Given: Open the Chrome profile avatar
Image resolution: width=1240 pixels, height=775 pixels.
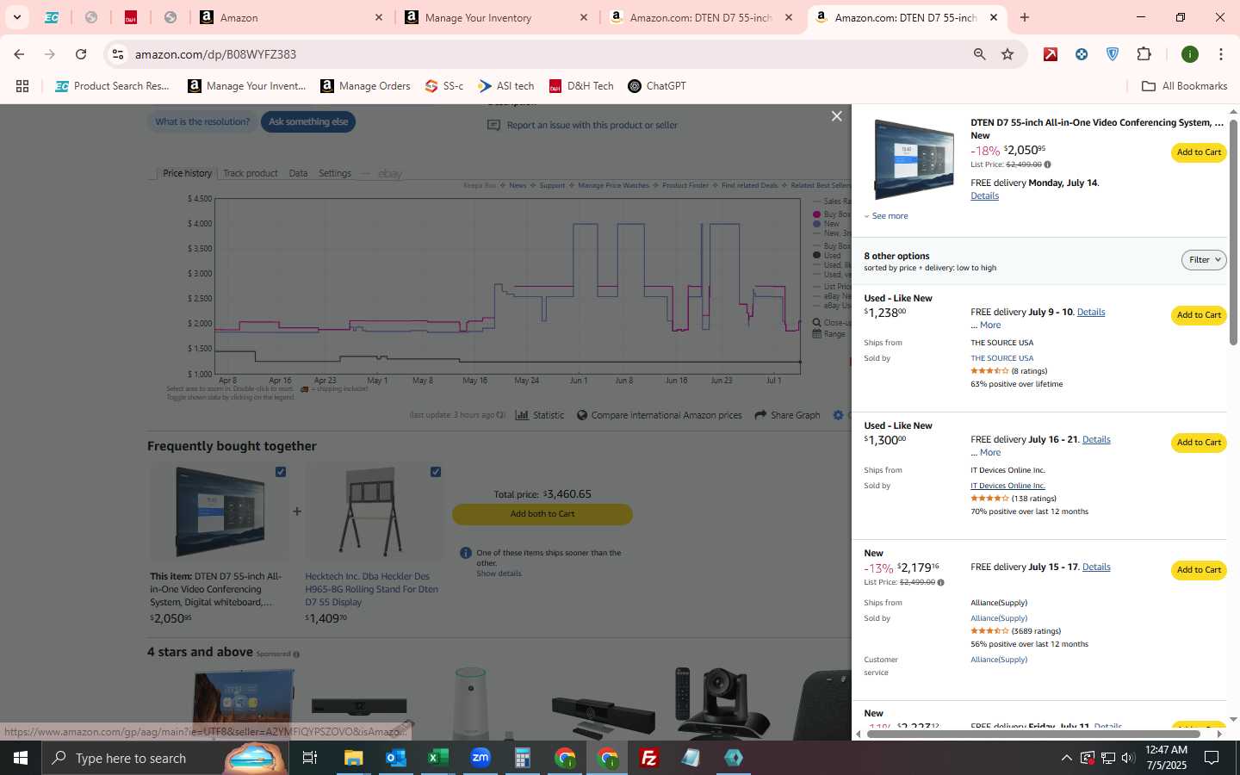Looking at the screenshot, I should (1190, 54).
